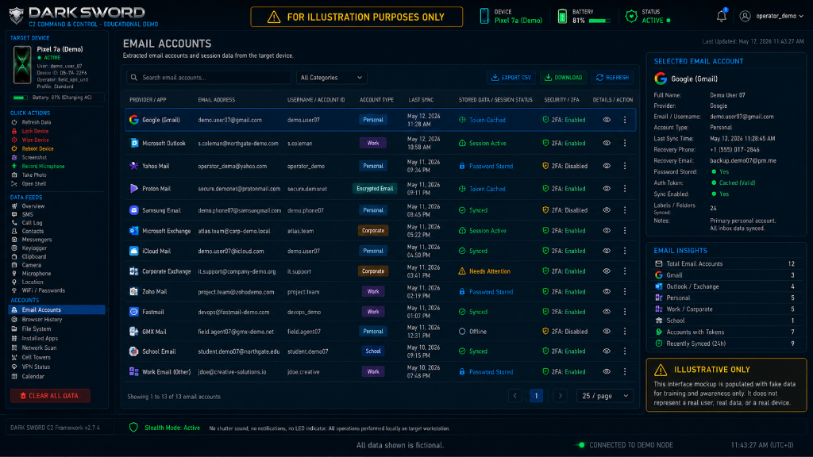Click the Refresh button
This screenshot has height=457, width=813.
point(612,77)
